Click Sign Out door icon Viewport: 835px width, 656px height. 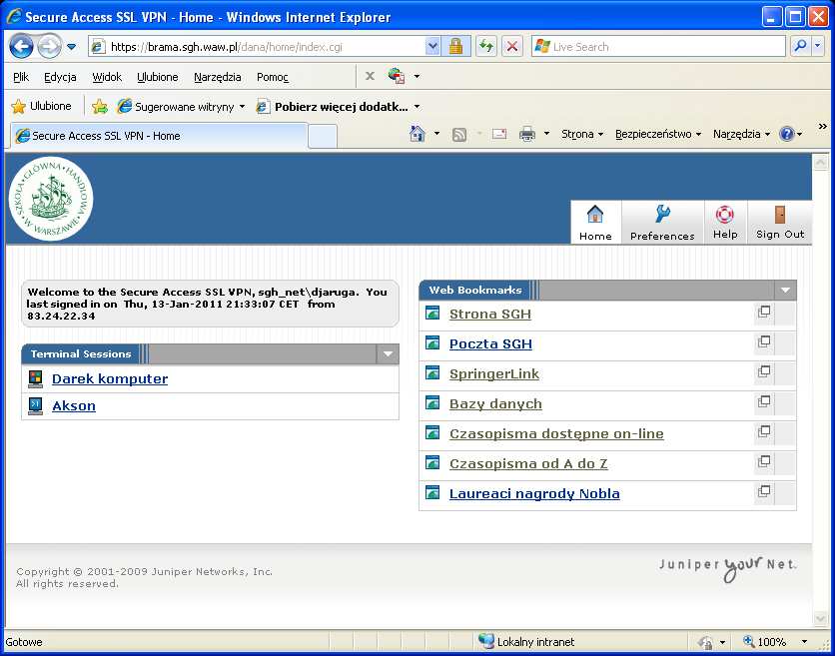pos(780,214)
